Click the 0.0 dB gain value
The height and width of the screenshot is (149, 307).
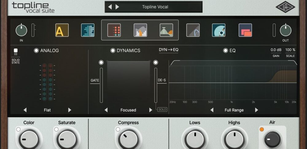tap(276, 50)
